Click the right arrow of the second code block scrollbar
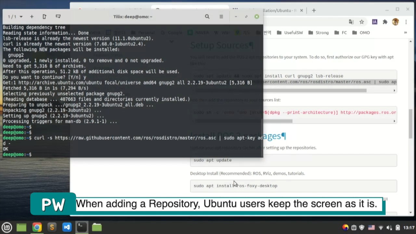Image resolution: width=416 pixels, height=234 pixels. 395,121
